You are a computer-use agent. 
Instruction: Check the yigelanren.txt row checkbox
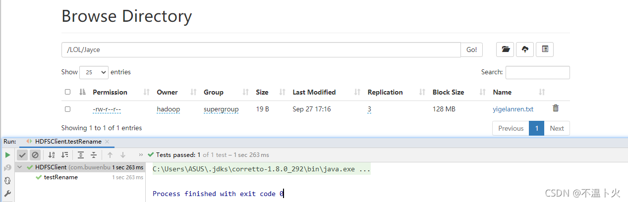[67, 109]
